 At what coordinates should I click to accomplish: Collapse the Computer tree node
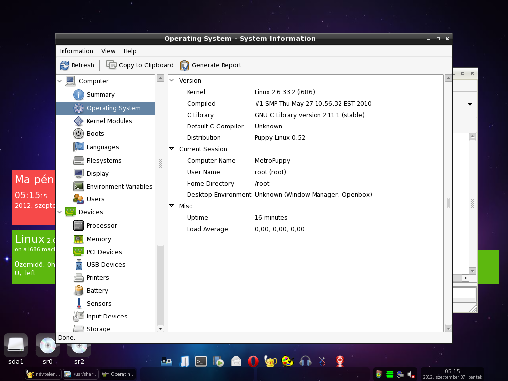pos(60,81)
